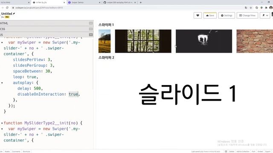273x153 pixels.
Task: Click the footer icon left of Delete
Action: point(226,151)
